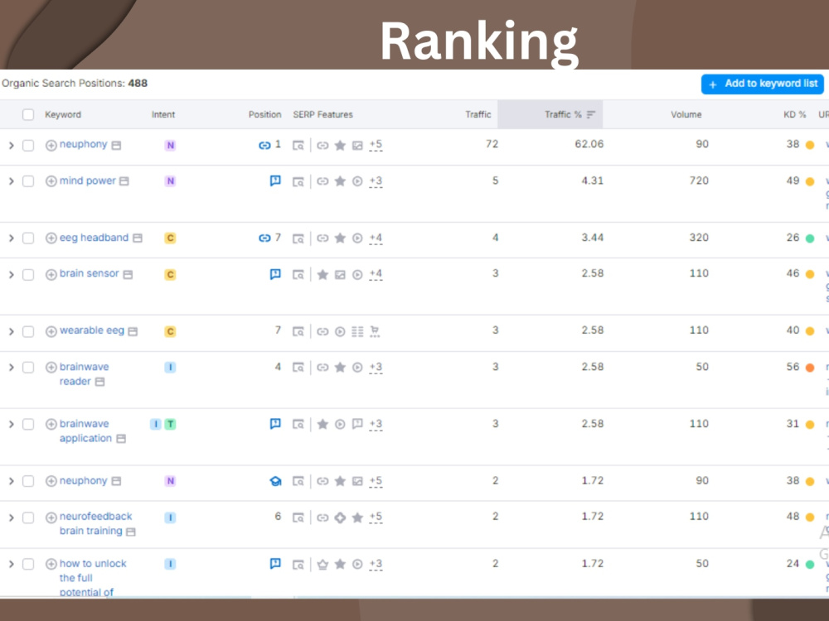Click the green 'T' intent badge in 'brainwave application' row
The width and height of the screenshot is (829, 621).
pos(170,425)
